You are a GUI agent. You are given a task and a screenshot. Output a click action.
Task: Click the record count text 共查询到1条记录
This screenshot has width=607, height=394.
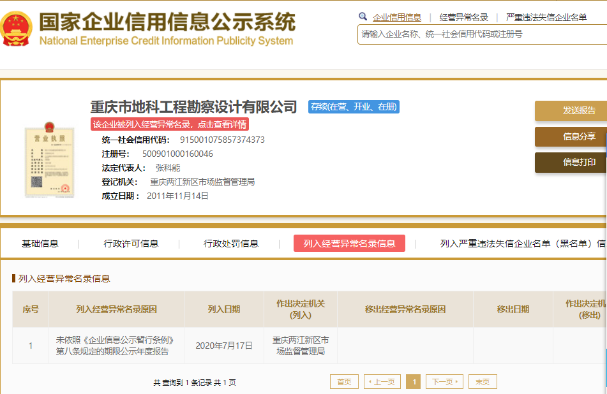pyautogui.click(x=183, y=383)
